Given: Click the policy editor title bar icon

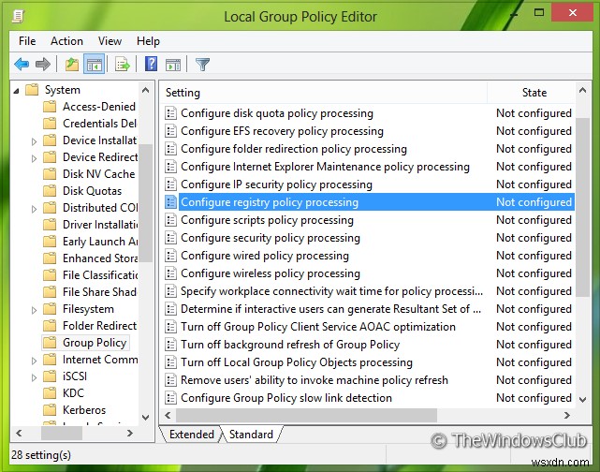Looking at the screenshot, I should click(18, 16).
